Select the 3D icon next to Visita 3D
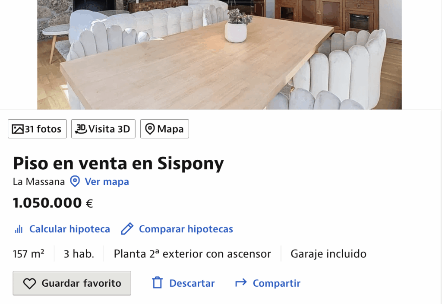 pos(82,128)
